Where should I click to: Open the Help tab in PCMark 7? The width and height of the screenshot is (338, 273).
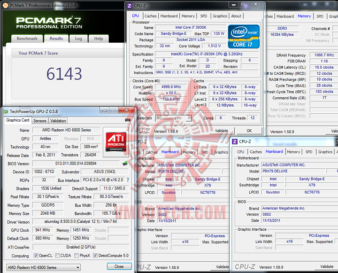click(99, 39)
